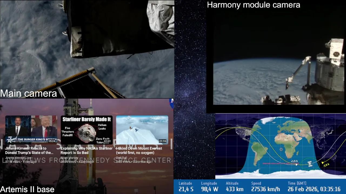Viewport: 346px width, 194px height.
Task: Click '34M views • 3 months ago' text
Action: click(x=134, y=162)
